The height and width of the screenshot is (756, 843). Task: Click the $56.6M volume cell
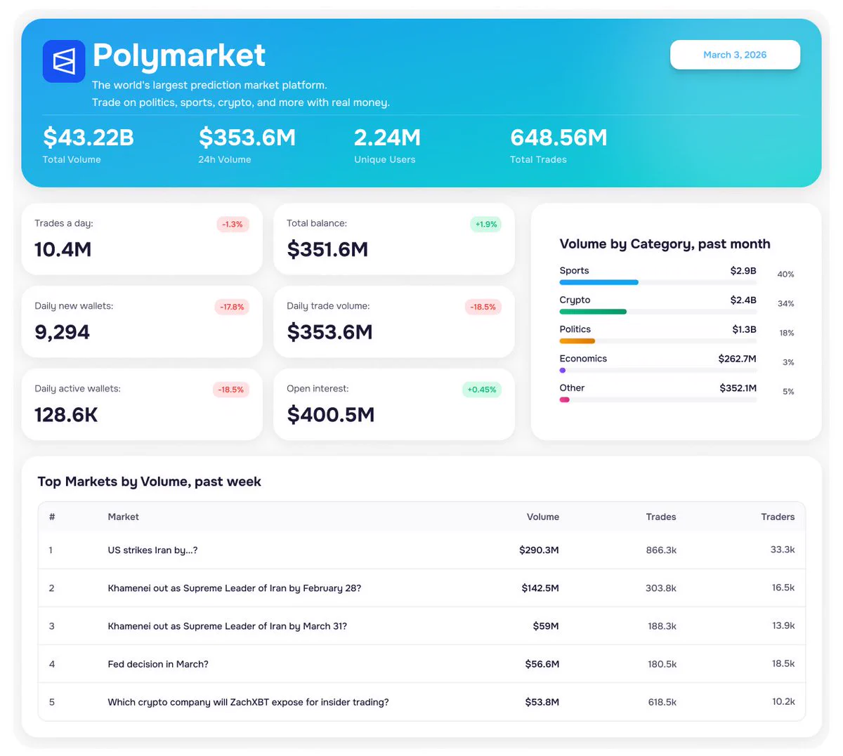pos(542,664)
